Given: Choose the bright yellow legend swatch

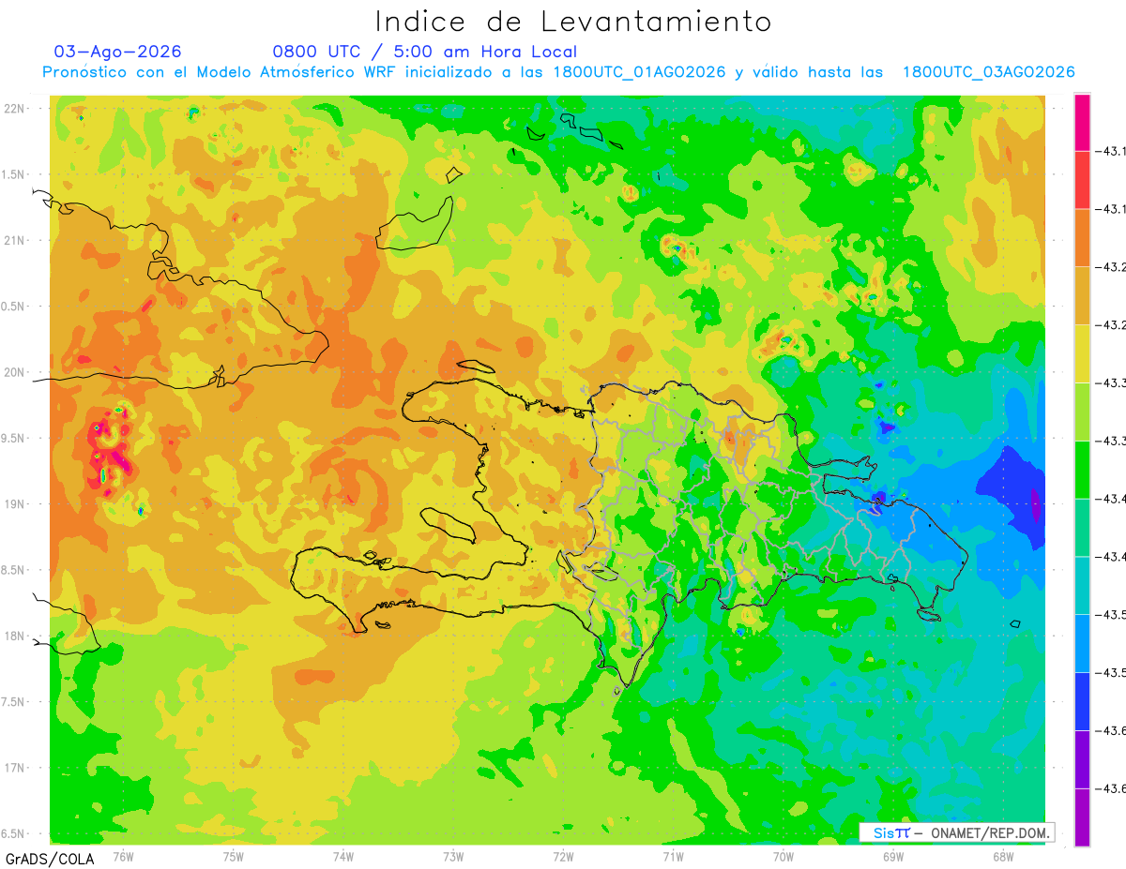Looking at the screenshot, I should (x=1082, y=353).
